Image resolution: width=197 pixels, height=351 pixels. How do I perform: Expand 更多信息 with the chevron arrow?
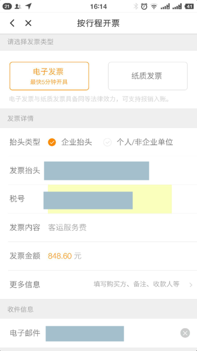coord(191,285)
